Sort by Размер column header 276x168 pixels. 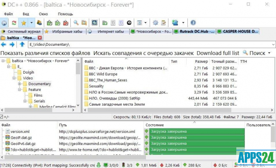197,61
